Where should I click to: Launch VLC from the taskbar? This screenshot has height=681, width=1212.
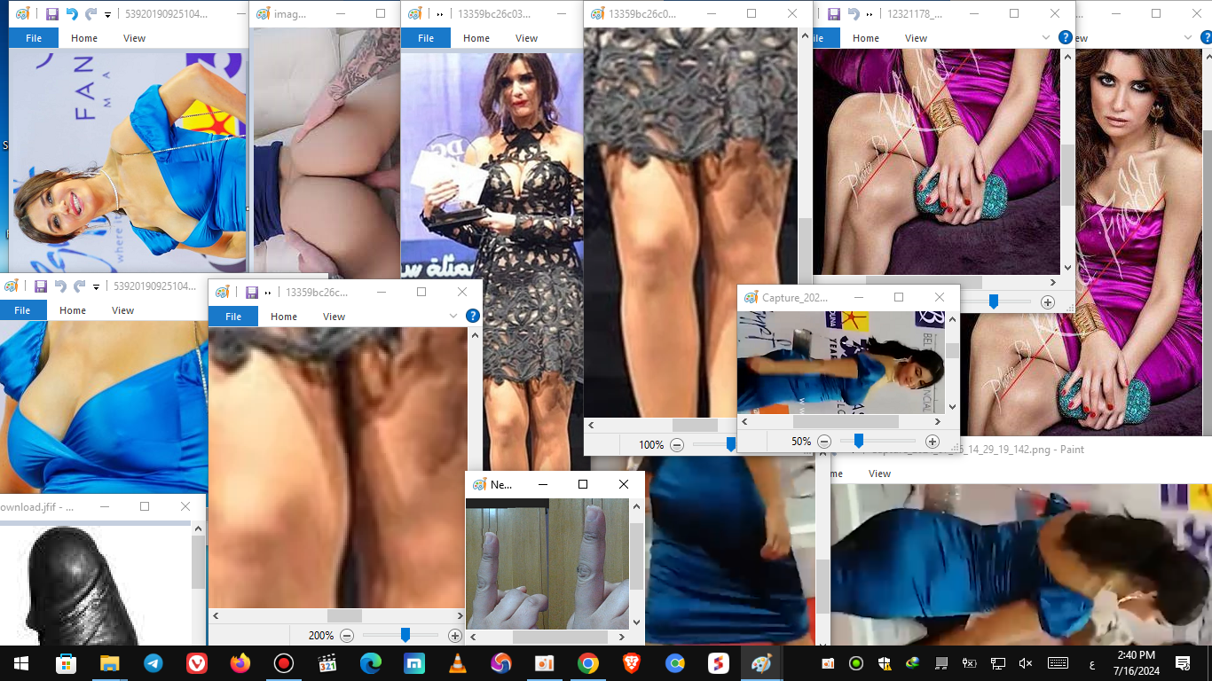click(x=457, y=662)
